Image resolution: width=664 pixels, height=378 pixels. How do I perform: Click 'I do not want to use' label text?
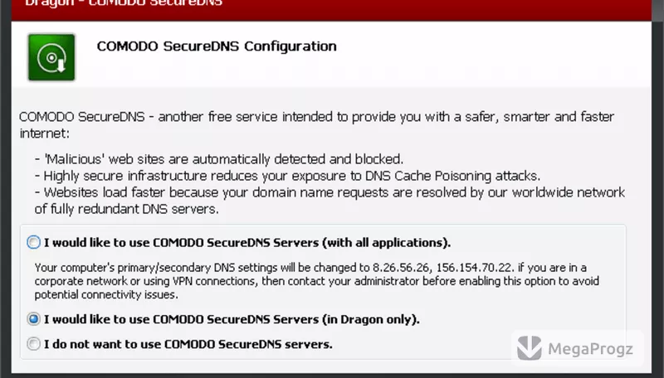click(x=102, y=344)
